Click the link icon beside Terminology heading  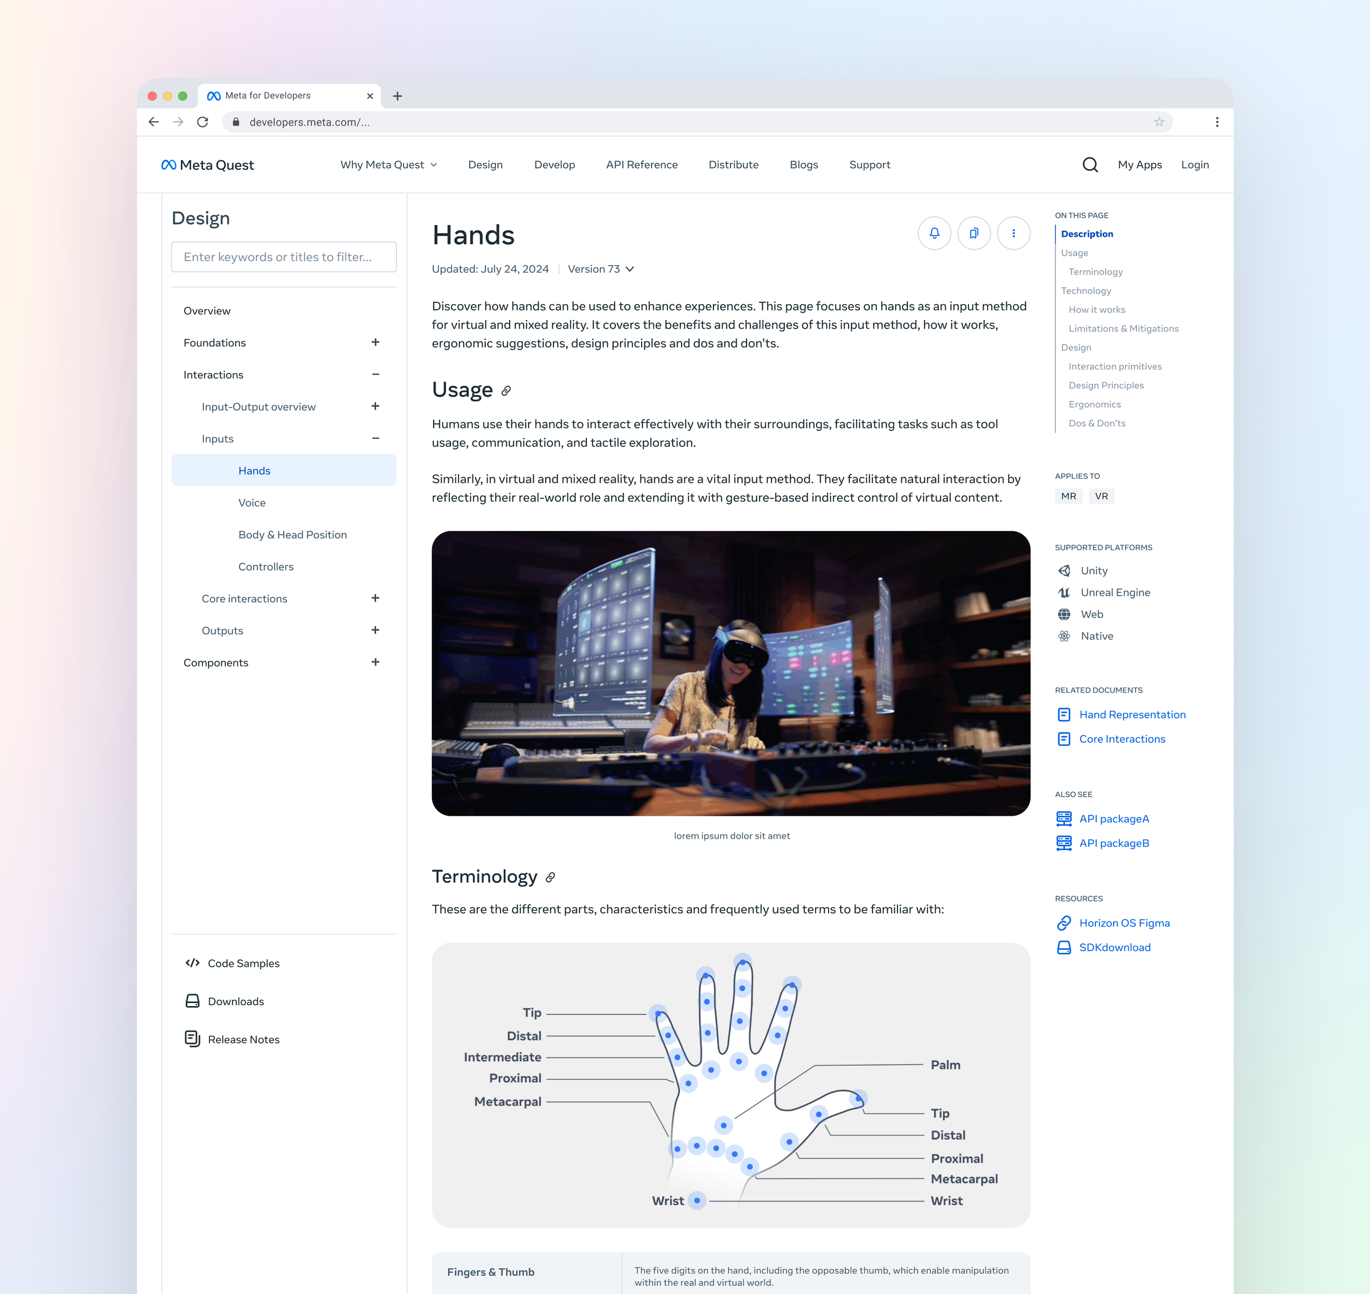pyautogui.click(x=550, y=878)
